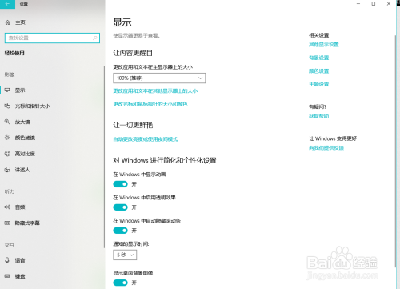Open the 放大镜 magnifier icon in sidebar
400x289 pixels.
(x=7, y=122)
